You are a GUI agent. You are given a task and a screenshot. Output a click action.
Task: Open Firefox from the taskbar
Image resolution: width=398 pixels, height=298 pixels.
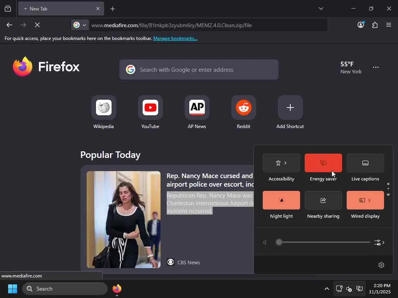[117, 289]
